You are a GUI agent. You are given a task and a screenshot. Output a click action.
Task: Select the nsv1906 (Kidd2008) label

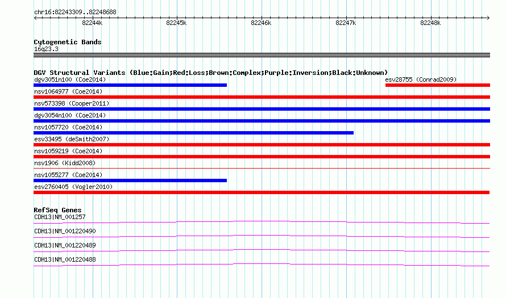pyautogui.click(x=65, y=163)
